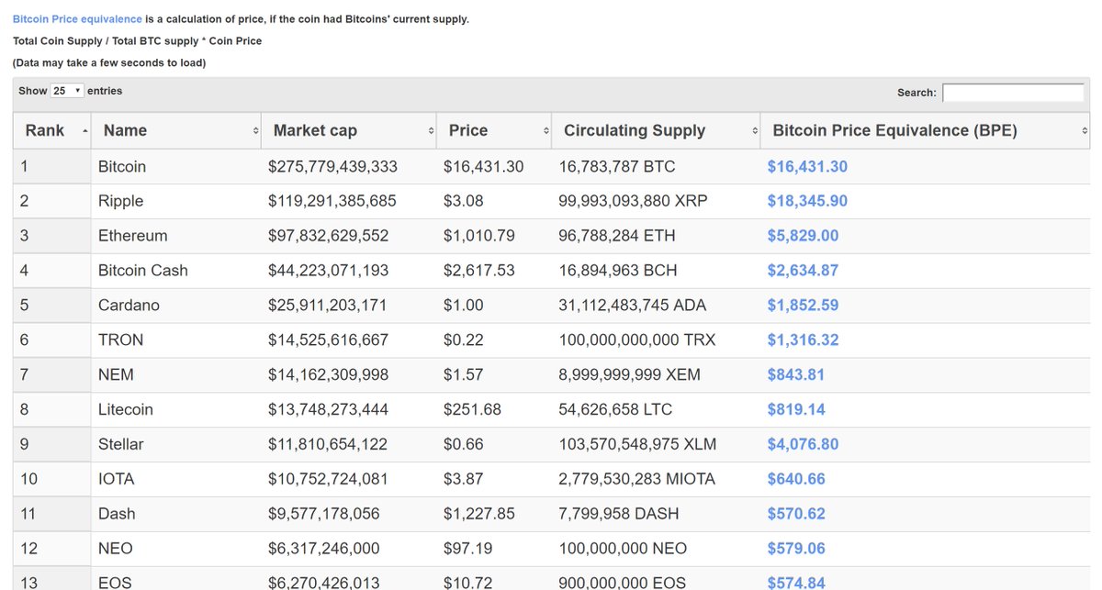Click Cardano's BPE value $1,852.59
This screenshot has height=590, width=1102.
coord(803,306)
